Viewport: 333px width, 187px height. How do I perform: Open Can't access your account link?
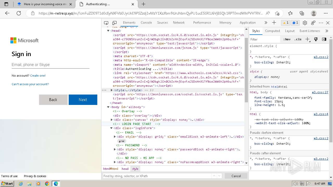30,84
